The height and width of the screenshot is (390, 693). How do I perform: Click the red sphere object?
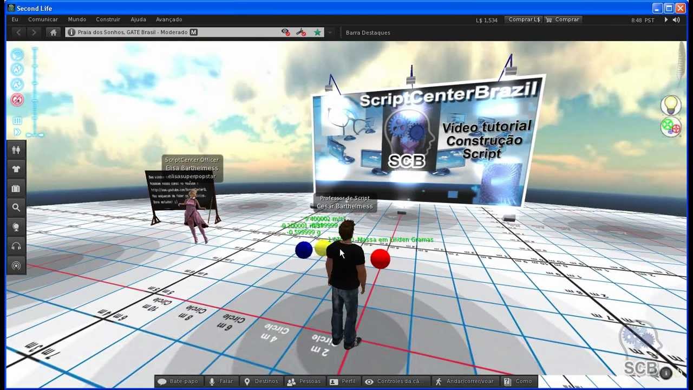tap(380, 259)
